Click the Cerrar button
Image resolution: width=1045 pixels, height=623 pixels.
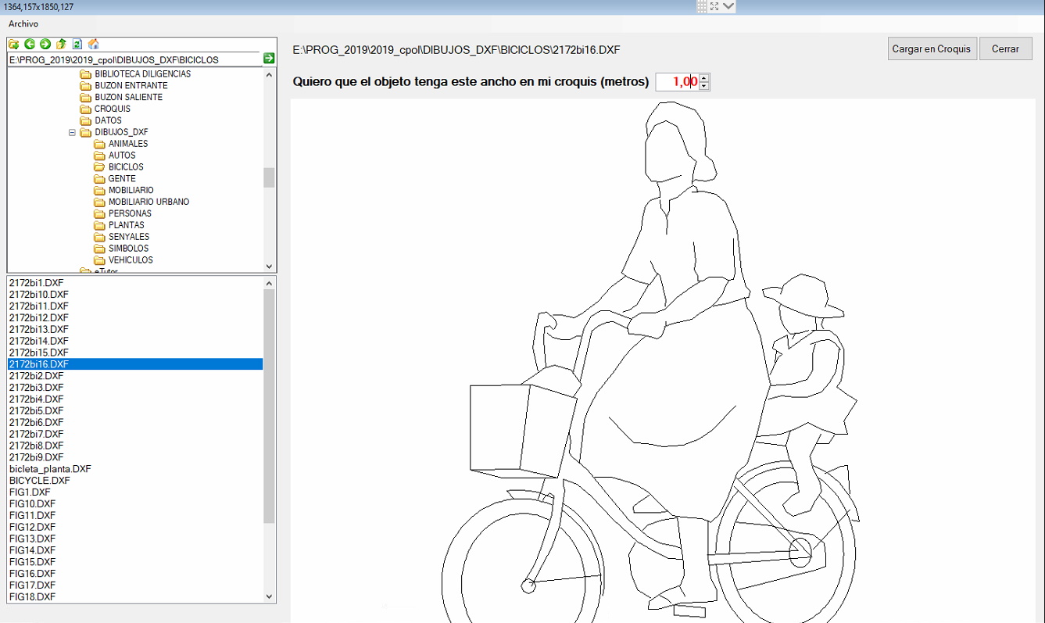(1006, 48)
